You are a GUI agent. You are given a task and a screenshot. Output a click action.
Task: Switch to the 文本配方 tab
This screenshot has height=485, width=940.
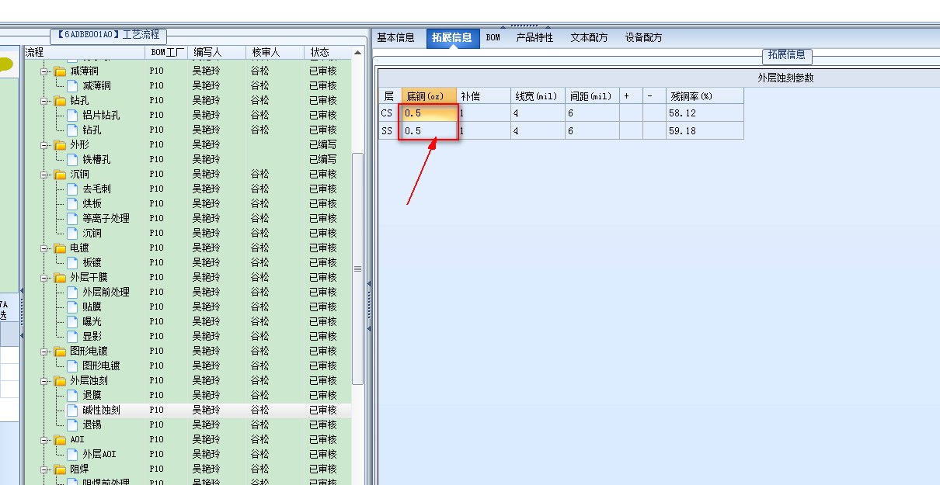[589, 37]
